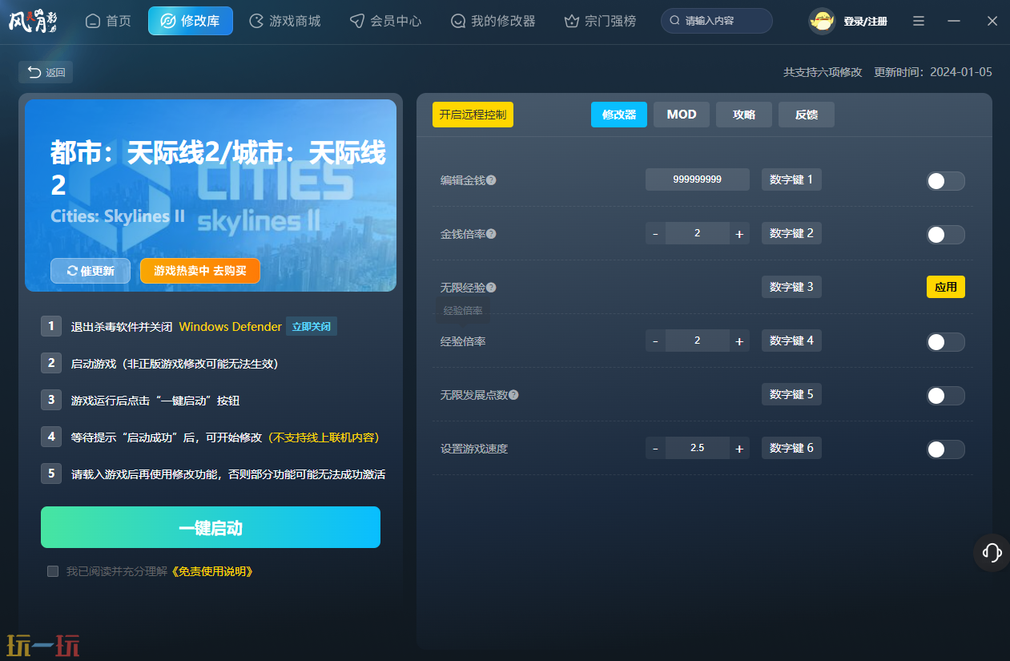Viewport: 1010px width, 661px height.
Task: Open customer service headset icon
Action: (992, 552)
